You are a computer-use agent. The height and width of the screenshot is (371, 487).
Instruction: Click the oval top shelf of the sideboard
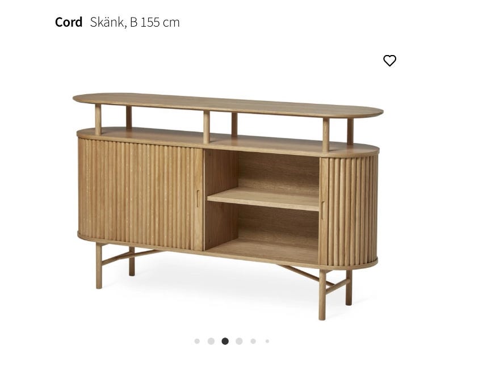pyautogui.click(x=228, y=105)
